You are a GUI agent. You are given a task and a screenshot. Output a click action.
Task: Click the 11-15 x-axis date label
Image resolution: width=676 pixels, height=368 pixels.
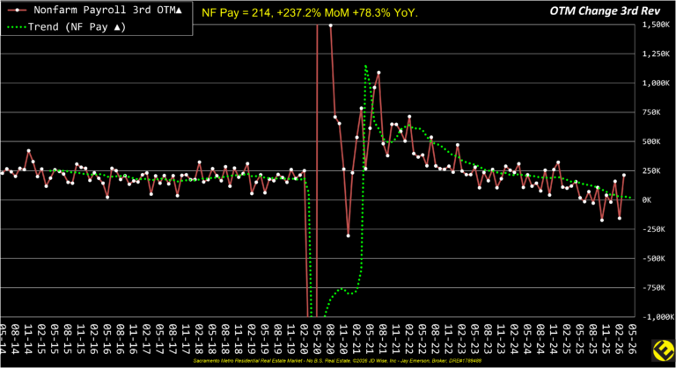point(80,339)
